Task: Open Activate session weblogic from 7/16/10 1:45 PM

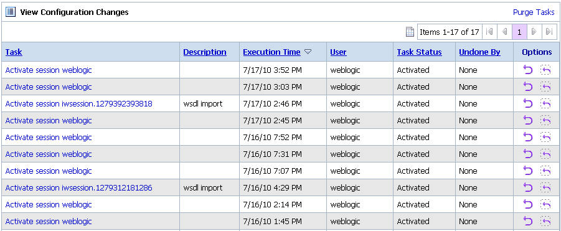Action: tap(49, 221)
